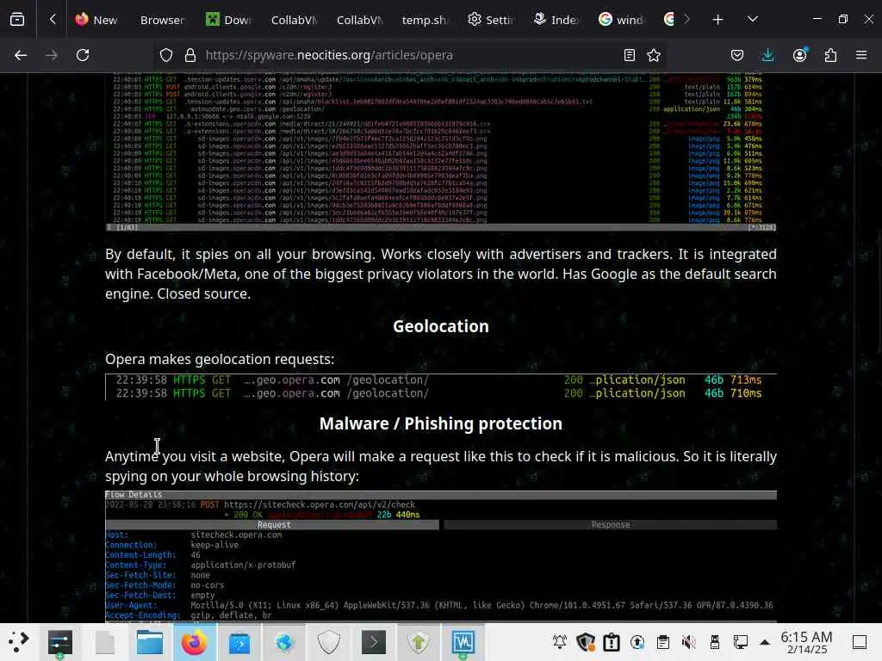Open the tray clipboard alert icon
The image size is (882, 661).
click(612, 642)
